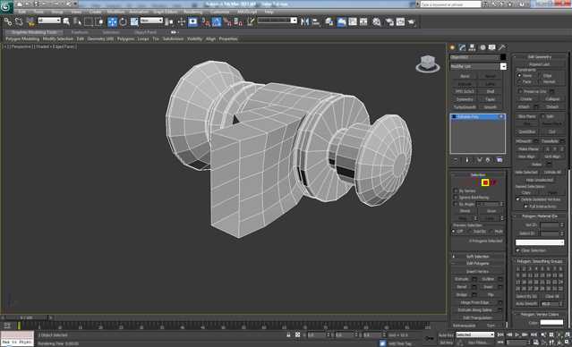
Task: Click the Grow selection button
Action: pos(491,211)
